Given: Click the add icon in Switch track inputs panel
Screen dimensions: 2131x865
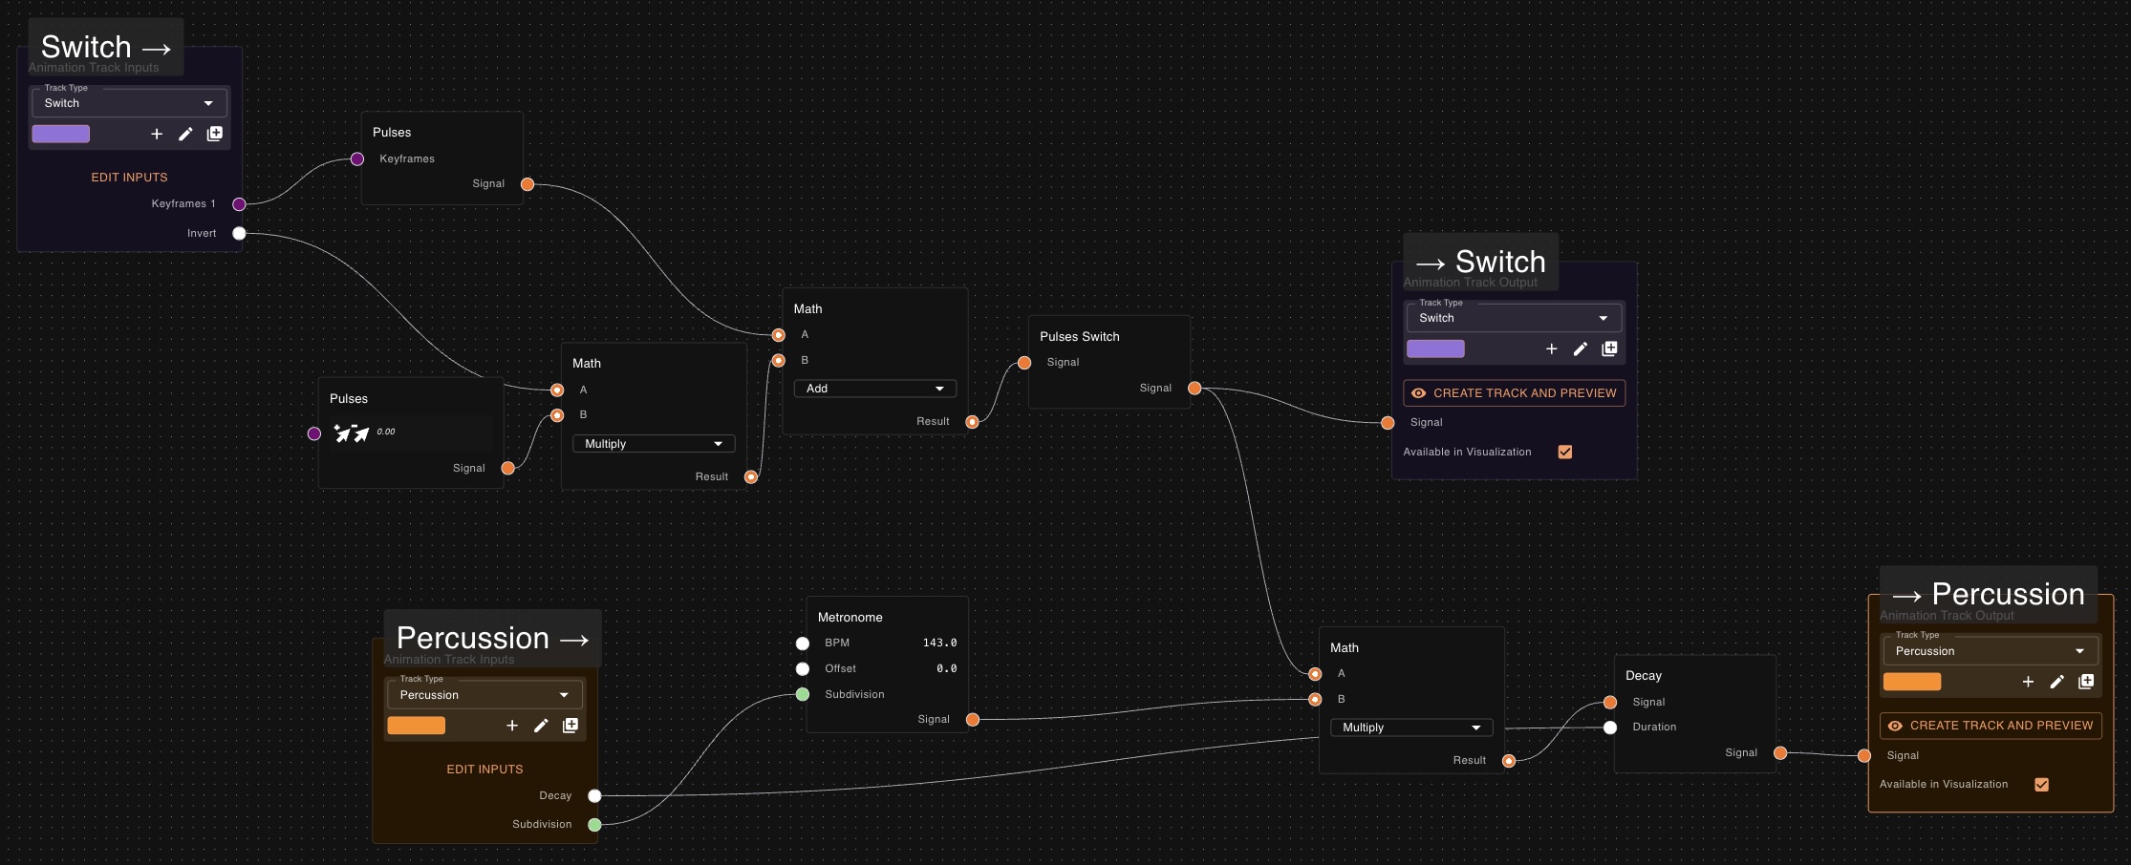Looking at the screenshot, I should 156,134.
